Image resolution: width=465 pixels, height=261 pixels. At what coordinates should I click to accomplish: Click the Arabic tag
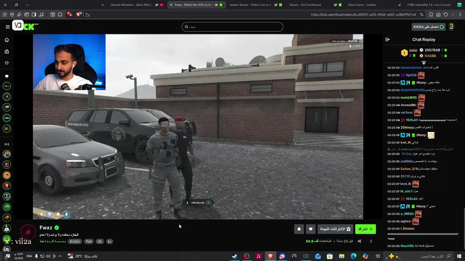[x=75, y=241]
